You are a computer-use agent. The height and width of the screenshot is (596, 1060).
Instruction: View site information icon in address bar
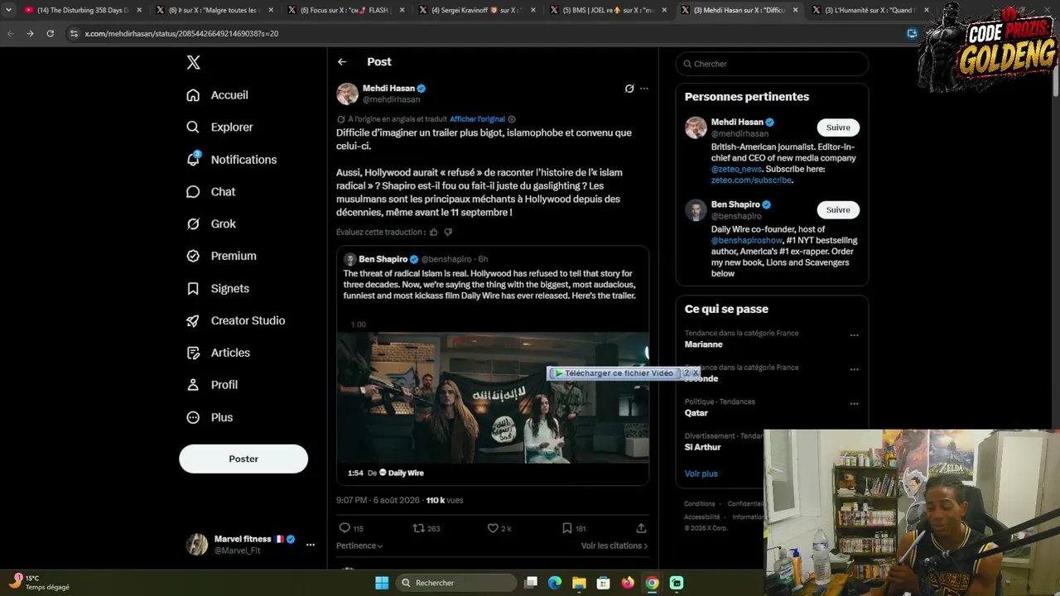74,33
